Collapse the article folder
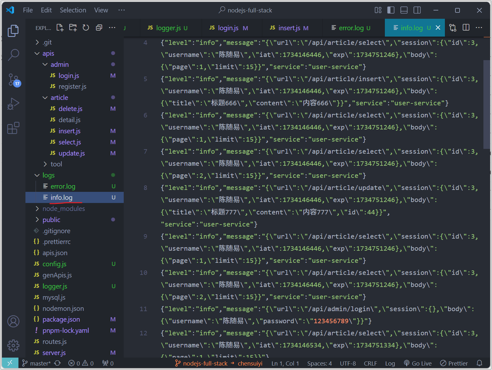Viewport: 492px width, 370px height. point(74,98)
